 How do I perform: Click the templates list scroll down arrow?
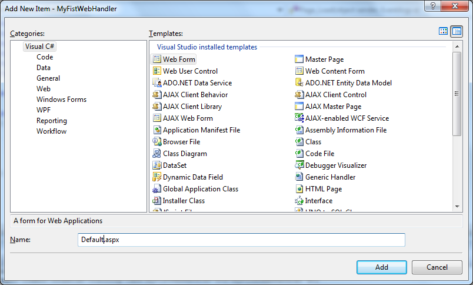point(457,206)
